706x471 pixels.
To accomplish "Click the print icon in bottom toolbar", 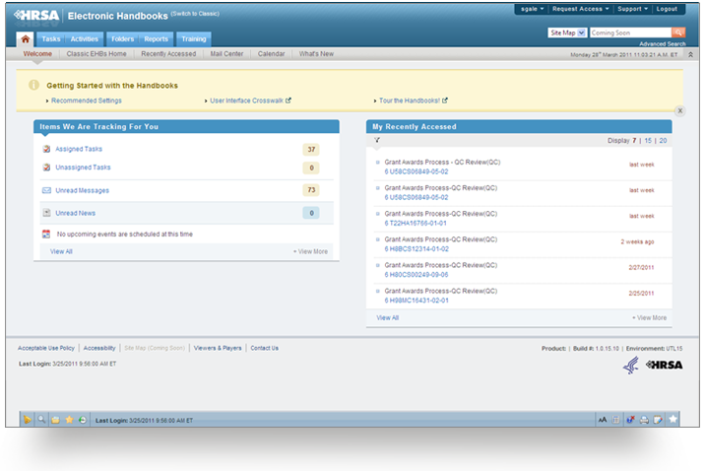I will (643, 420).
